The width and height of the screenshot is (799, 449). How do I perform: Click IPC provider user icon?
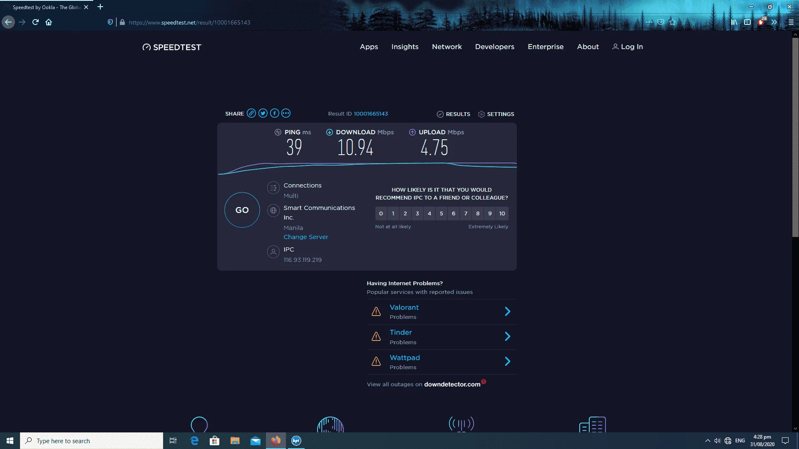tap(273, 252)
